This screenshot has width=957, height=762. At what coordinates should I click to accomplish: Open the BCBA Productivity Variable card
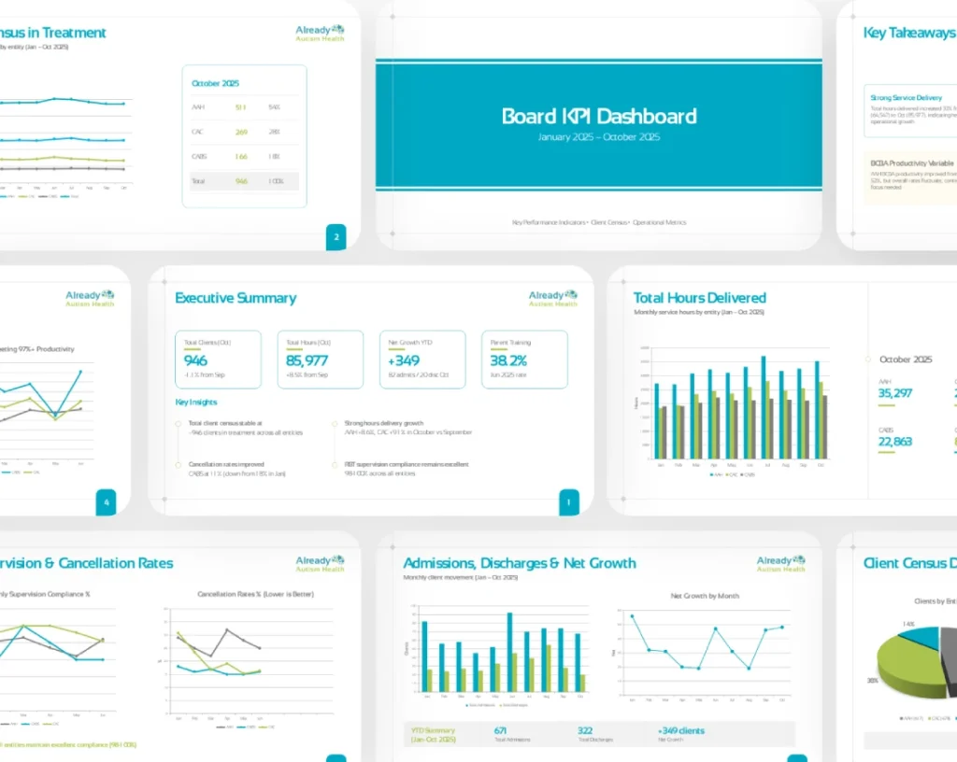910,178
